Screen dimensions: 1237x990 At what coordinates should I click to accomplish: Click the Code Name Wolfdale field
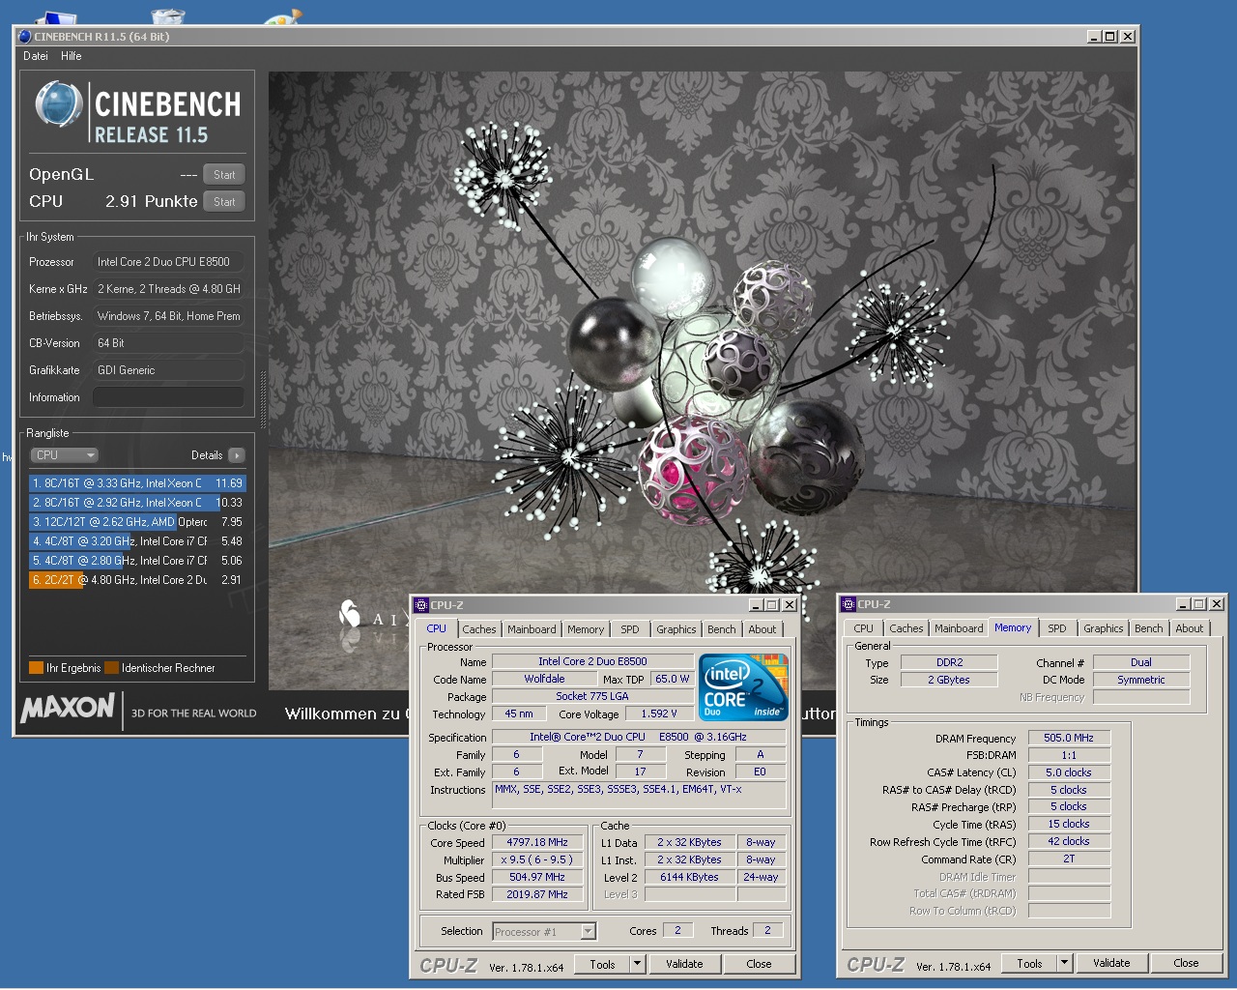point(544,680)
